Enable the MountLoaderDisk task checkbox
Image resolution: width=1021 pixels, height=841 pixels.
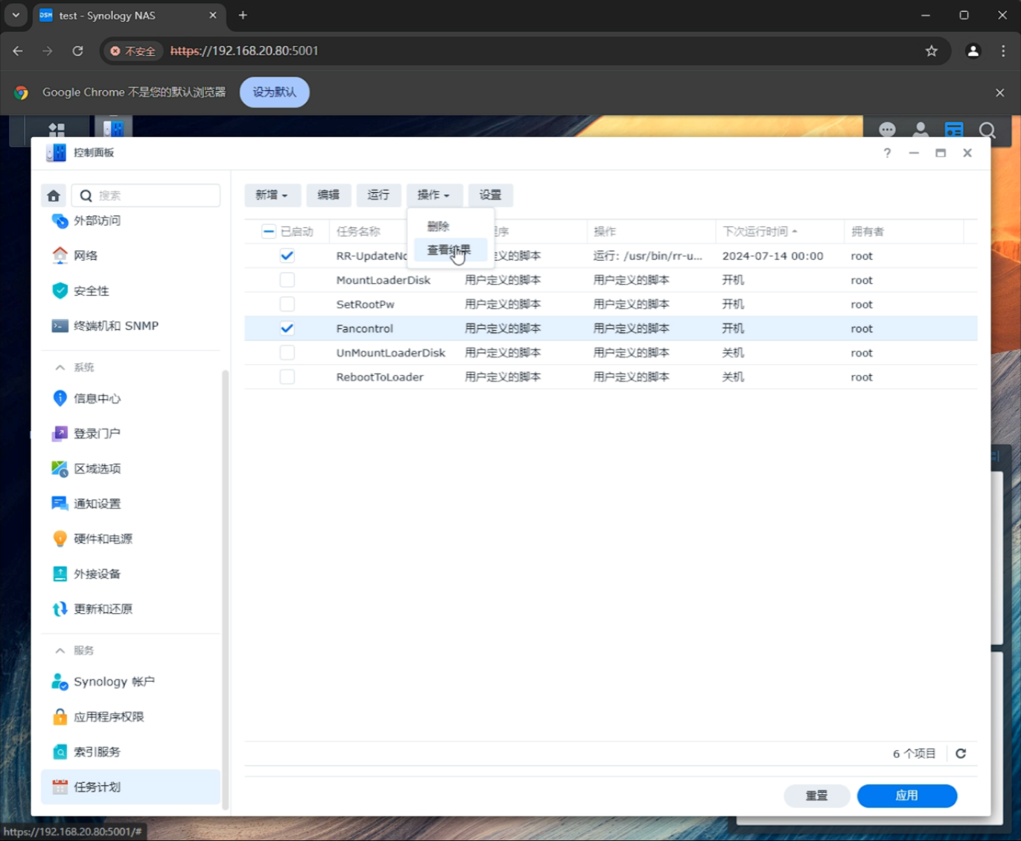point(287,280)
